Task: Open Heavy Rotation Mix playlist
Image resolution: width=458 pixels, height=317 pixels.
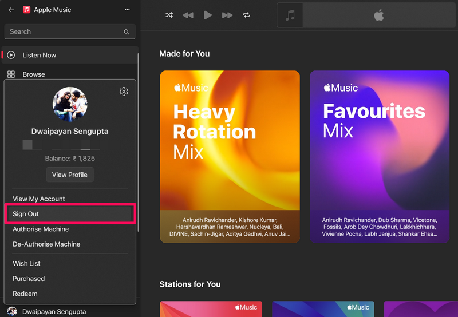Action: tap(230, 157)
